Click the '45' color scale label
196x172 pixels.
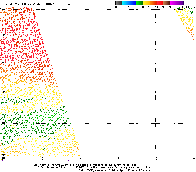(177, 7)
